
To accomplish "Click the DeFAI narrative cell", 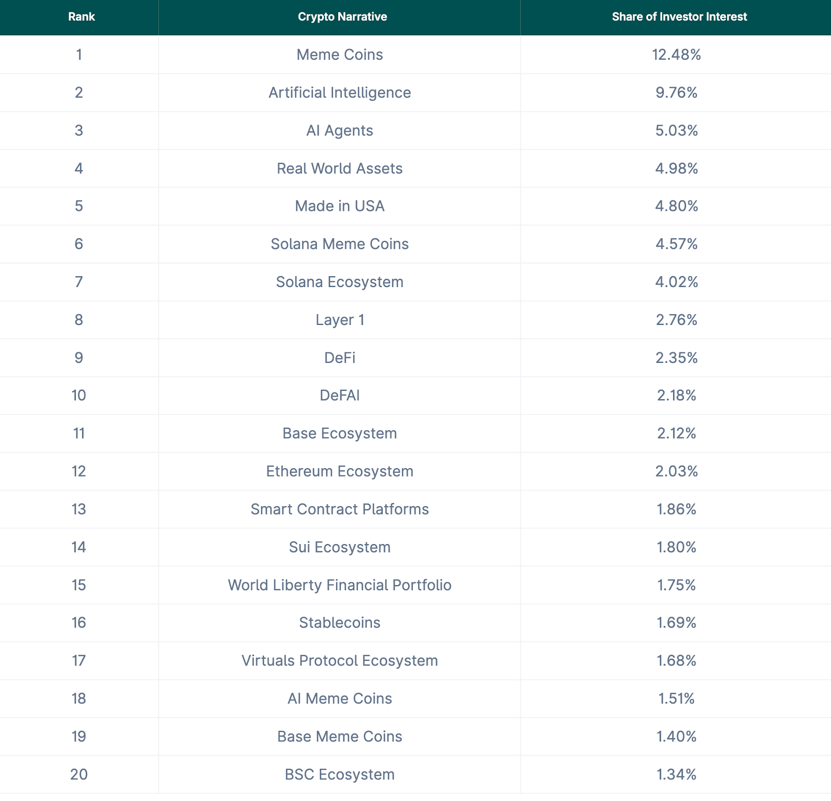I will pos(340,396).
